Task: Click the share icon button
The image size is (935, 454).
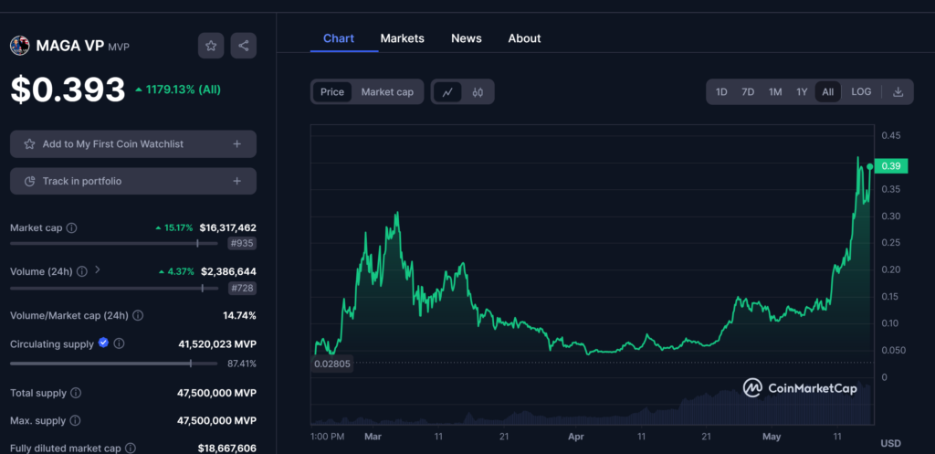Action: point(243,46)
